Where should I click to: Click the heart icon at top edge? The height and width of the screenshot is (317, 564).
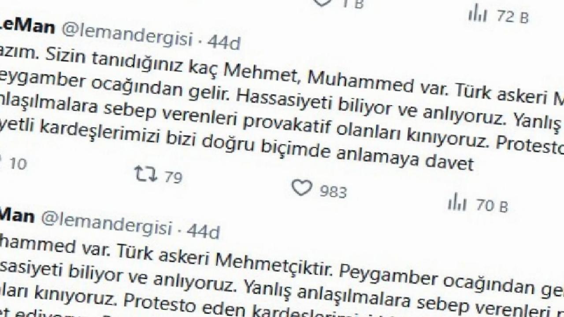tap(324, 2)
